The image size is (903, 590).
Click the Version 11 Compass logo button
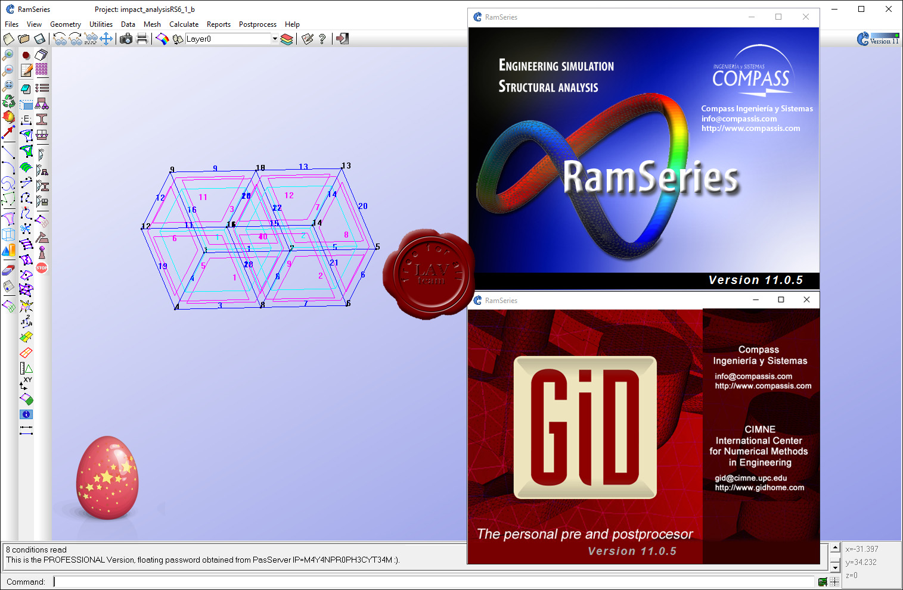click(878, 39)
